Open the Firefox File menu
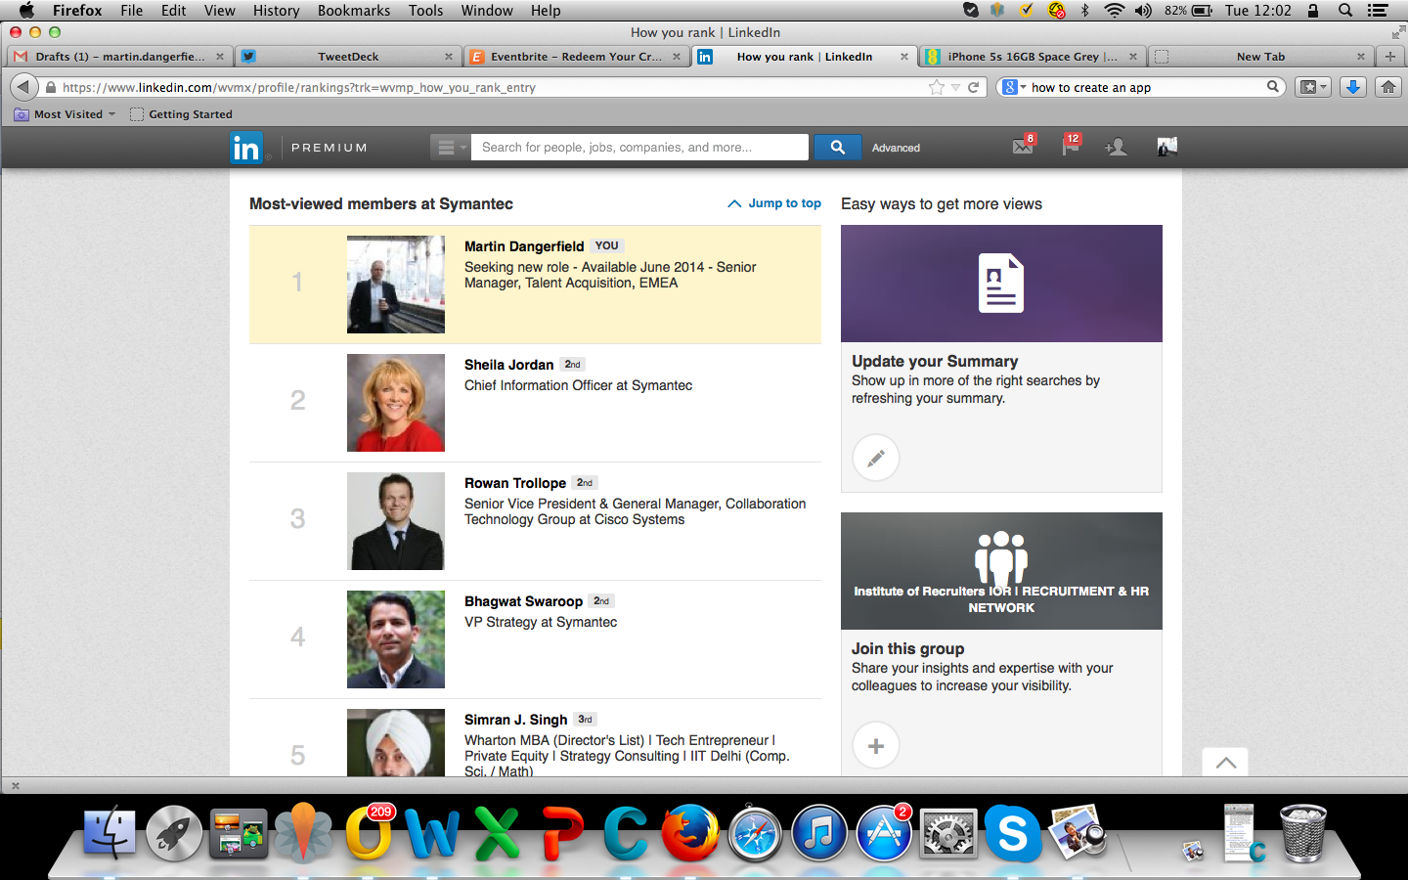 point(132,11)
